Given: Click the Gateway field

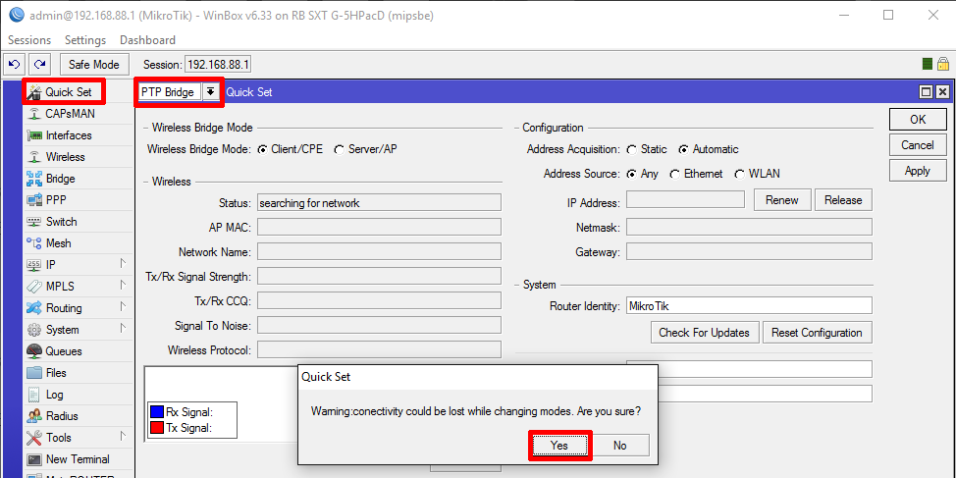Looking at the screenshot, I should click(749, 251).
